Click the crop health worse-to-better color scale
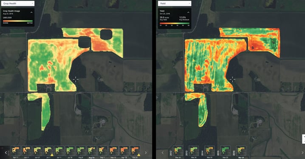Image resolution: width=305 pixels, height=159 pixels. (18, 21)
